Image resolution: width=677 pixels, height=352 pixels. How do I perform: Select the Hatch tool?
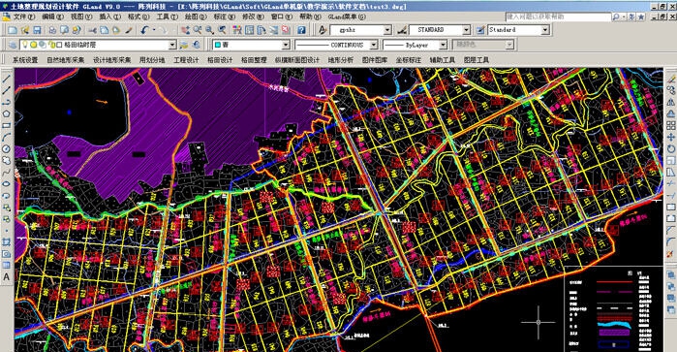click(x=7, y=242)
